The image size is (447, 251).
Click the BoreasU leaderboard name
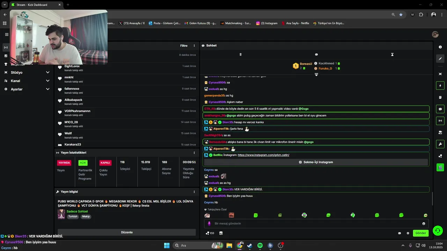pos(306,64)
